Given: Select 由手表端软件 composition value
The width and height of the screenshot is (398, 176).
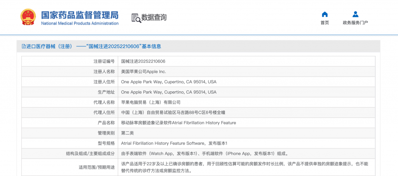Looking at the screenshot, I should pos(204,153).
